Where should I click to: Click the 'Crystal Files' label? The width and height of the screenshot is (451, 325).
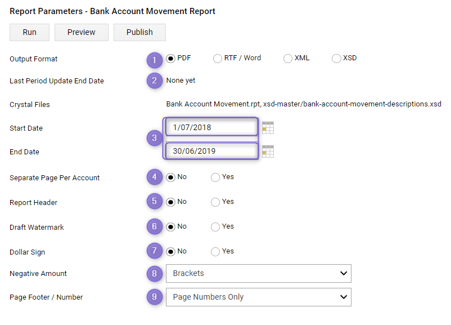(x=30, y=105)
